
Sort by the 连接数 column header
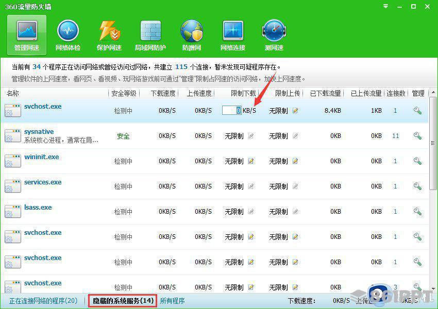(396, 93)
